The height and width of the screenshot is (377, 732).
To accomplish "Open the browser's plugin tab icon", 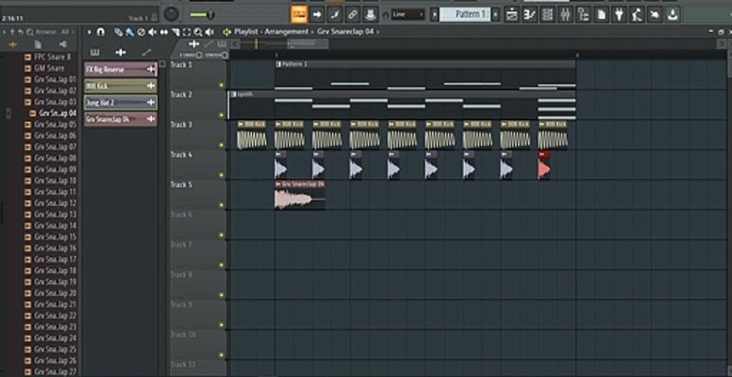I will (x=63, y=45).
